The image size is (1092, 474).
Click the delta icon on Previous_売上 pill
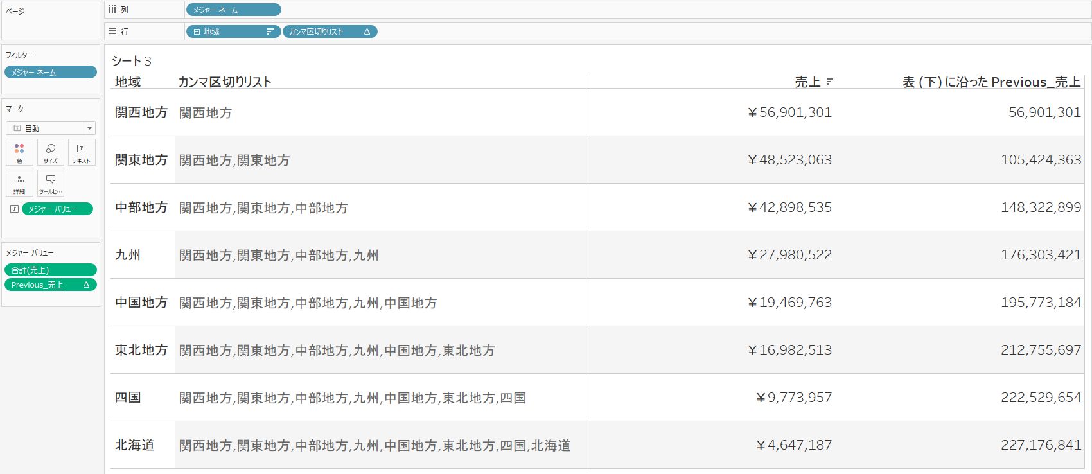tap(86, 285)
